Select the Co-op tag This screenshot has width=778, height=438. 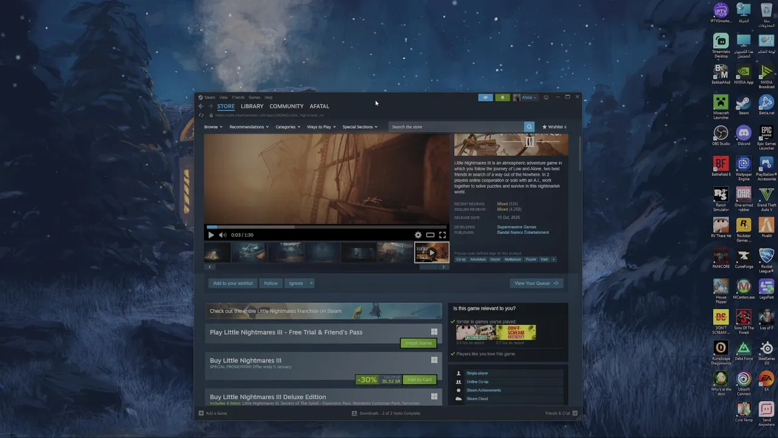(x=461, y=260)
